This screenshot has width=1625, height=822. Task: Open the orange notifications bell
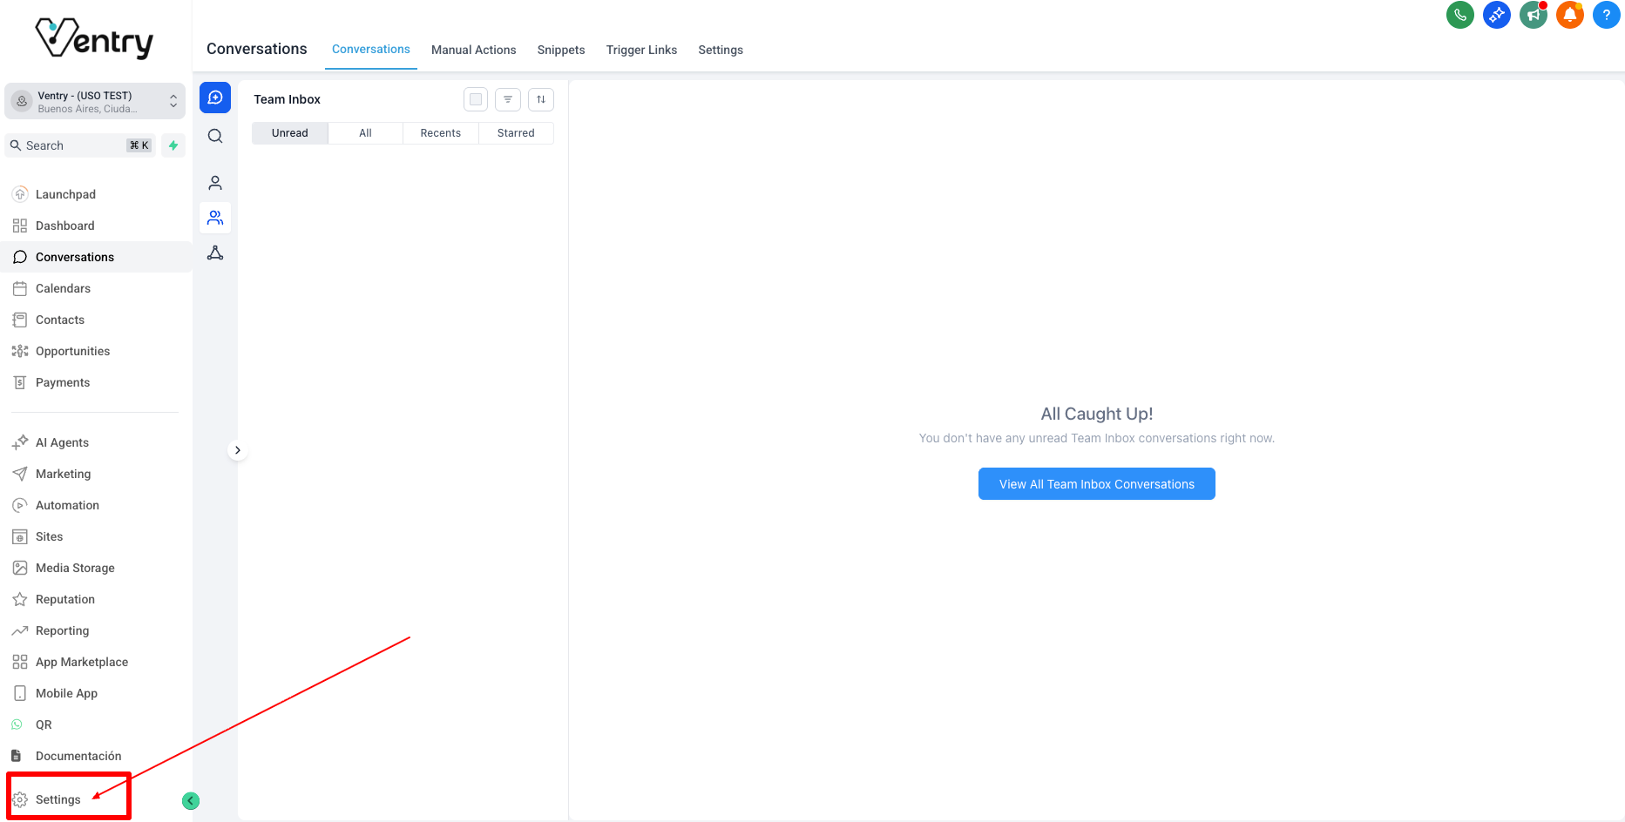click(x=1569, y=15)
